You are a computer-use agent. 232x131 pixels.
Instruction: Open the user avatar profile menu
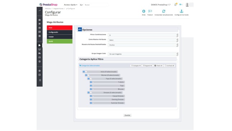coord(187,5)
